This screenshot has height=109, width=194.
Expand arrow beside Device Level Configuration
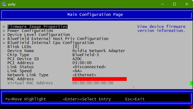click(x=4, y=35)
